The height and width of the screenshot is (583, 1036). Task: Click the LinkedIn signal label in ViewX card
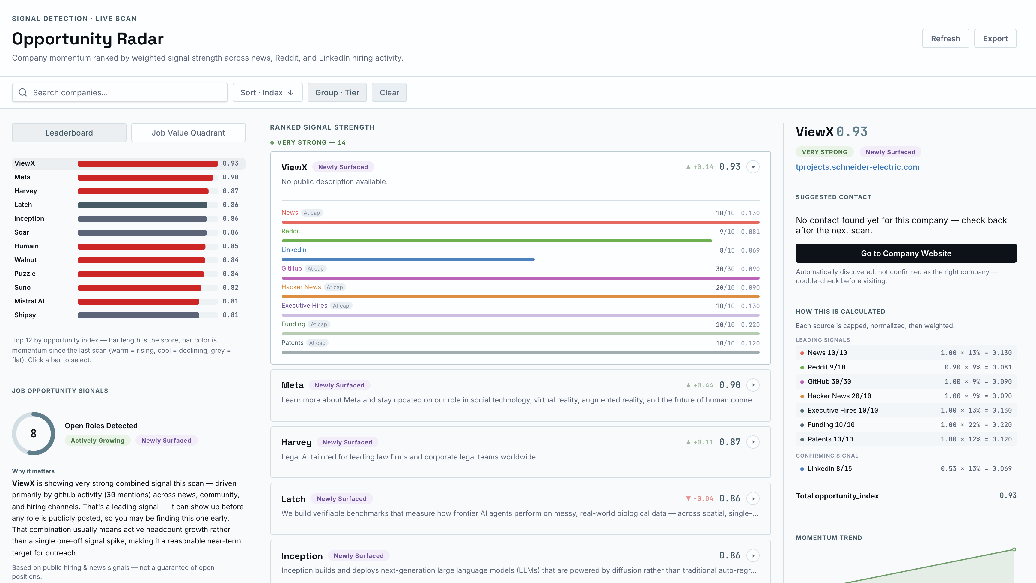click(294, 250)
